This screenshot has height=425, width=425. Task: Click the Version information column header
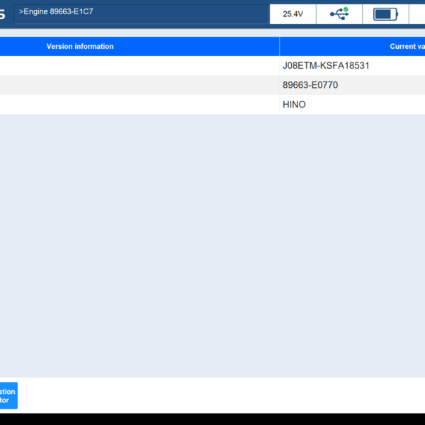pyautogui.click(x=140, y=46)
